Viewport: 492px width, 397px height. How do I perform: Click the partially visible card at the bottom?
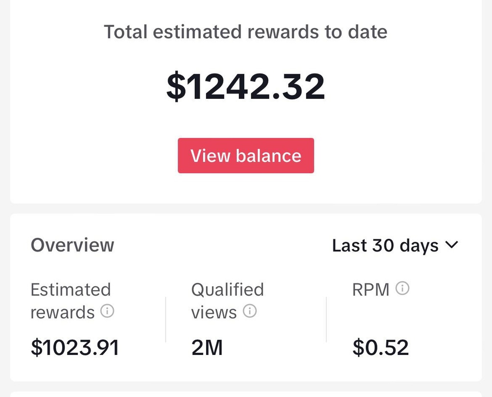click(x=246, y=394)
